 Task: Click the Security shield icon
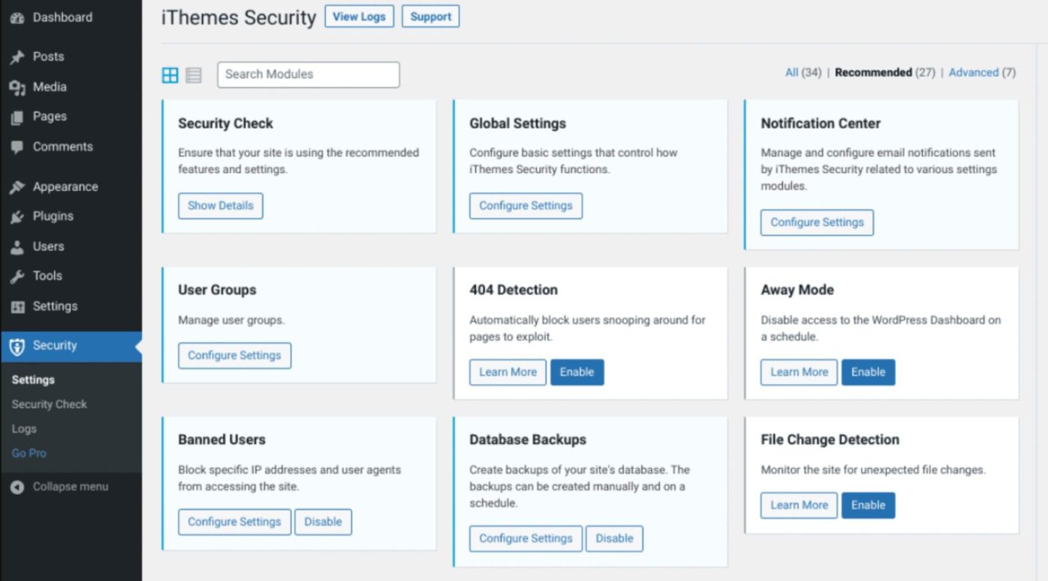tap(17, 346)
